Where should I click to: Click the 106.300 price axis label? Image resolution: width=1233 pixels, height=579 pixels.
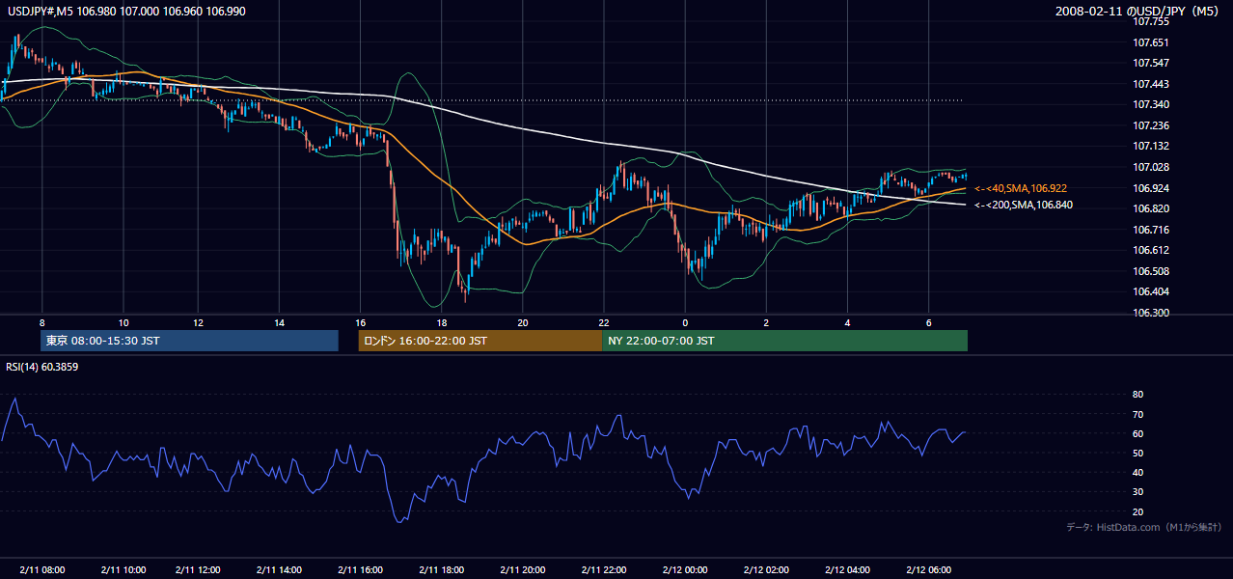click(x=1150, y=313)
